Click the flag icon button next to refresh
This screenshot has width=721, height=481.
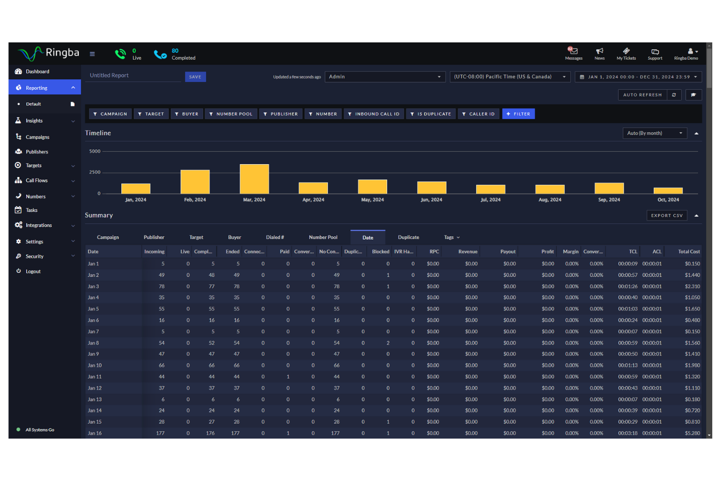coord(693,95)
